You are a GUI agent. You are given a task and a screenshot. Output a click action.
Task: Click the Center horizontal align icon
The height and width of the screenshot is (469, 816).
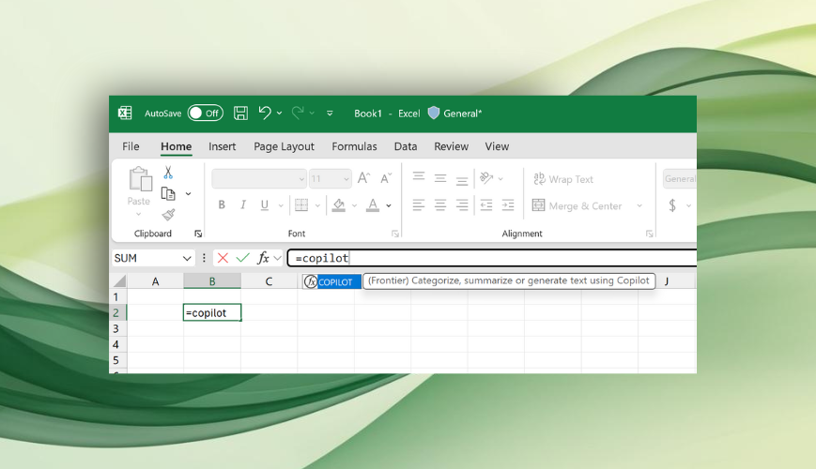(440, 204)
